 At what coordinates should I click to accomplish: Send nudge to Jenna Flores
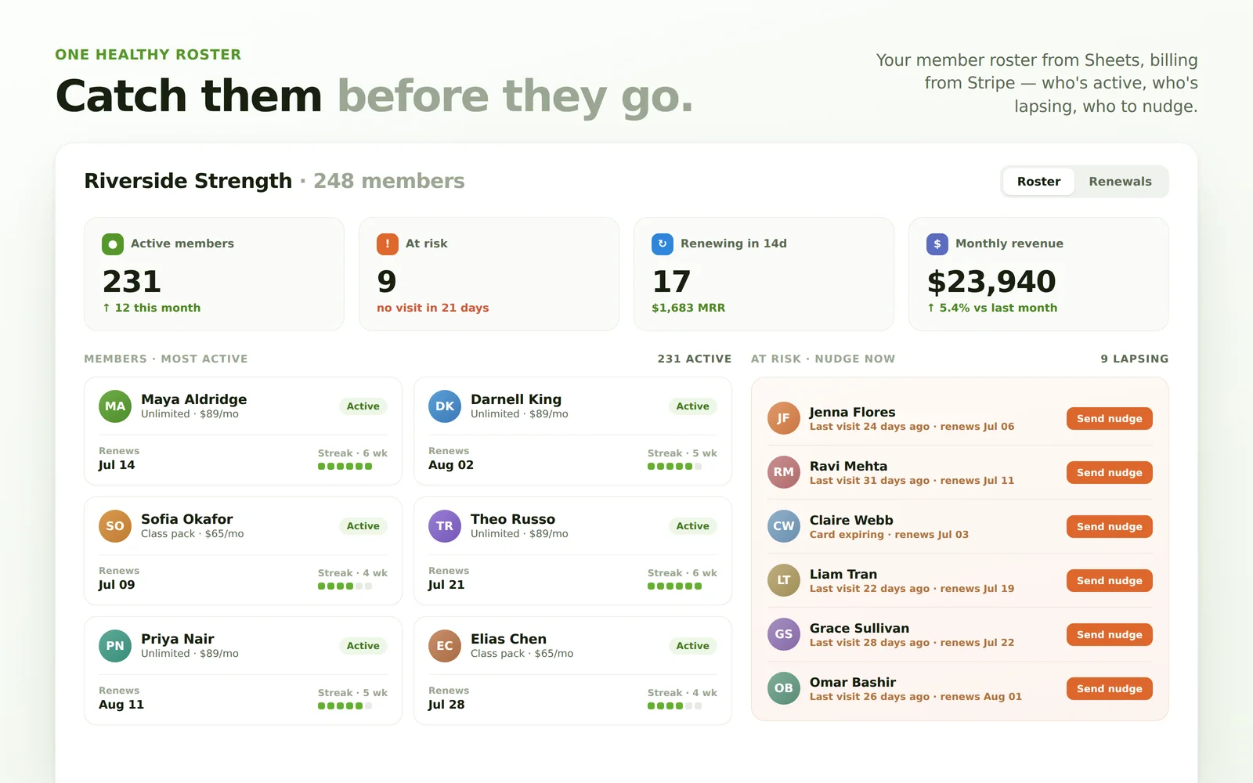click(x=1109, y=419)
